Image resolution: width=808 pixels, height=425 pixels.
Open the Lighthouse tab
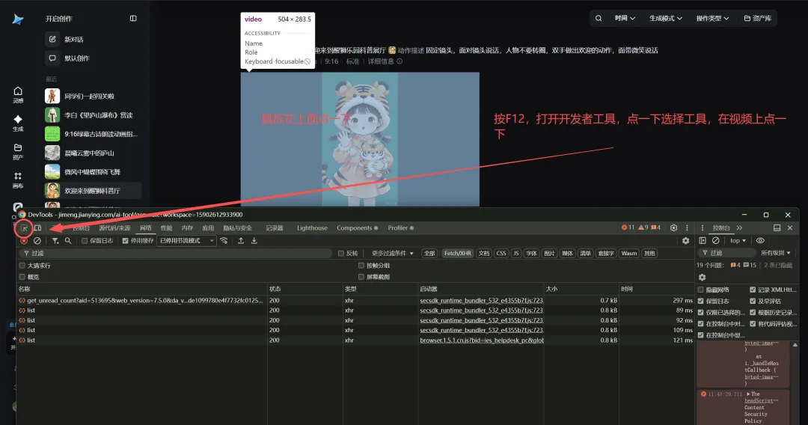[x=312, y=227]
